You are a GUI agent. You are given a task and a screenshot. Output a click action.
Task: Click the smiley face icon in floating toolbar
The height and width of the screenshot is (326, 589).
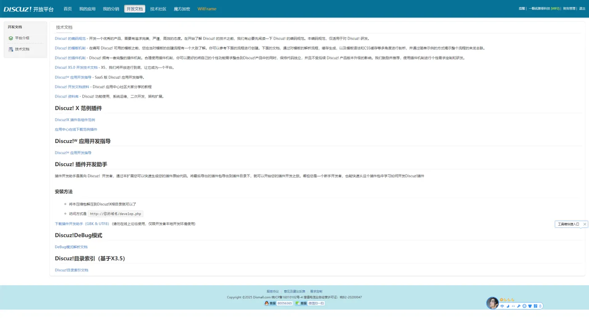click(524, 306)
